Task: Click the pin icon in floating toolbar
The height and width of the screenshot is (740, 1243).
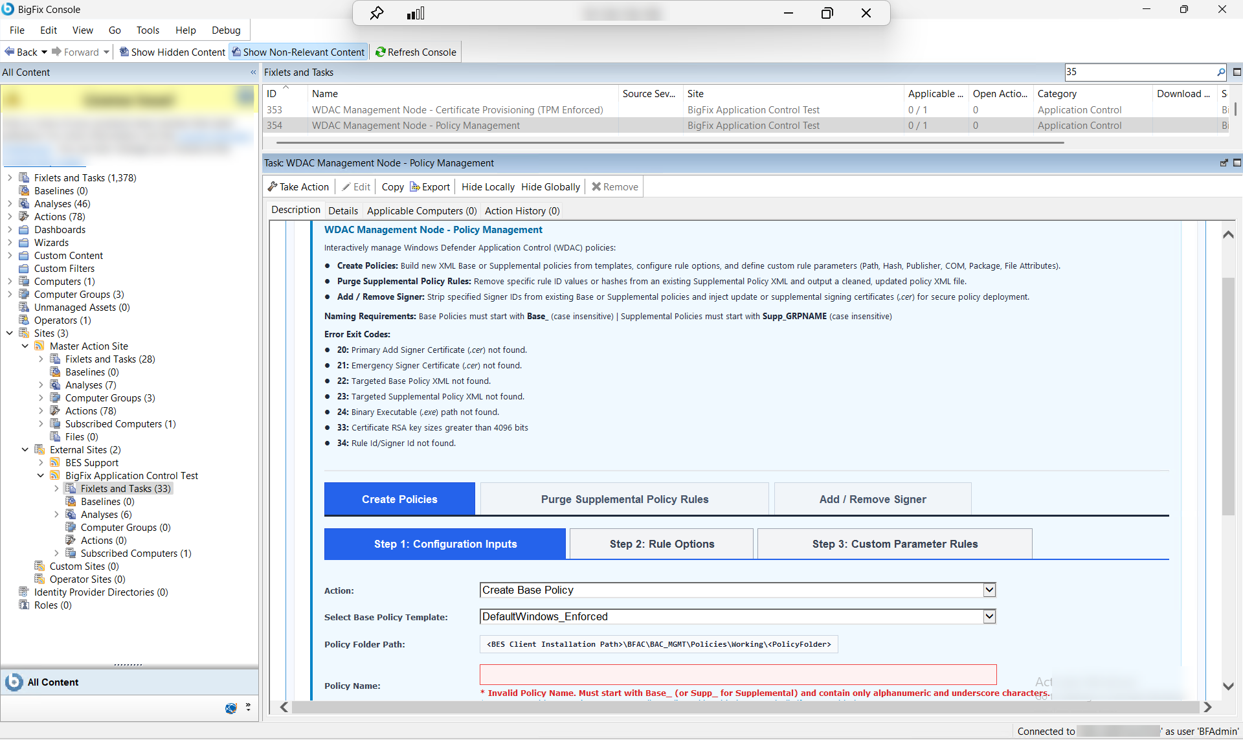Action: (377, 13)
